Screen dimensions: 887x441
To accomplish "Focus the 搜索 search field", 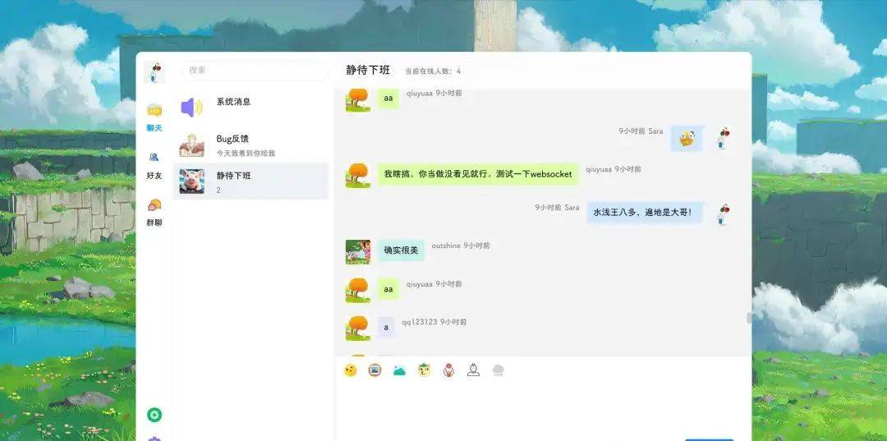I will [255, 71].
